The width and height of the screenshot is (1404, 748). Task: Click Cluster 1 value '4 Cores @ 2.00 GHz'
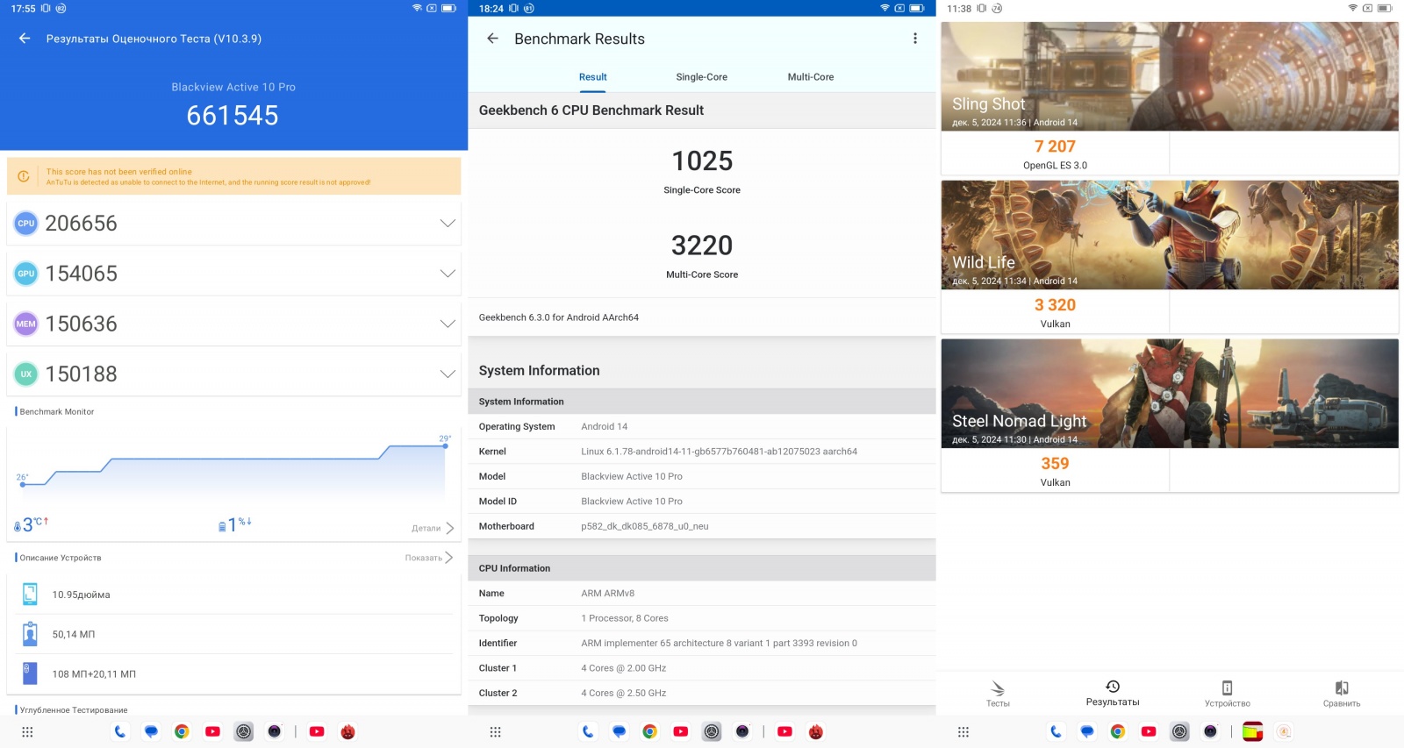tap(624, 668)
